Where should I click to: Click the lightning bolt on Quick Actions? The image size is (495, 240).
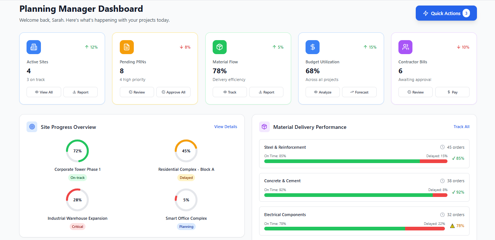click(x=426, y=13)
